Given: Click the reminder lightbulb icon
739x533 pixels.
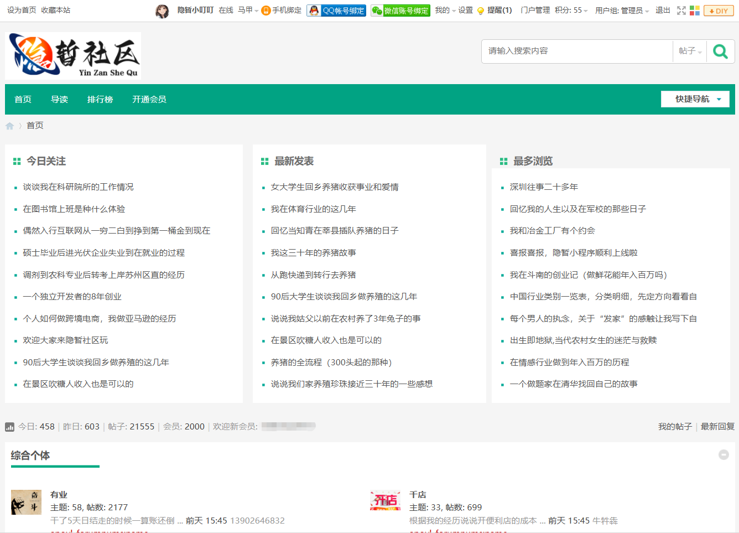Looking at the screenshot, I should point(481,11).
